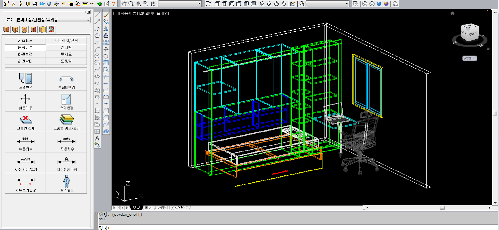This screenshot has width=499, height=230.
Task: Expand the ViewCube menu arrow
Action: click(x=488, y=49)
